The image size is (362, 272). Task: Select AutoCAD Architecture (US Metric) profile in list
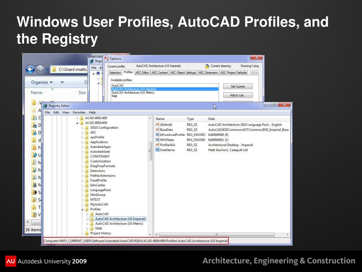133,93
